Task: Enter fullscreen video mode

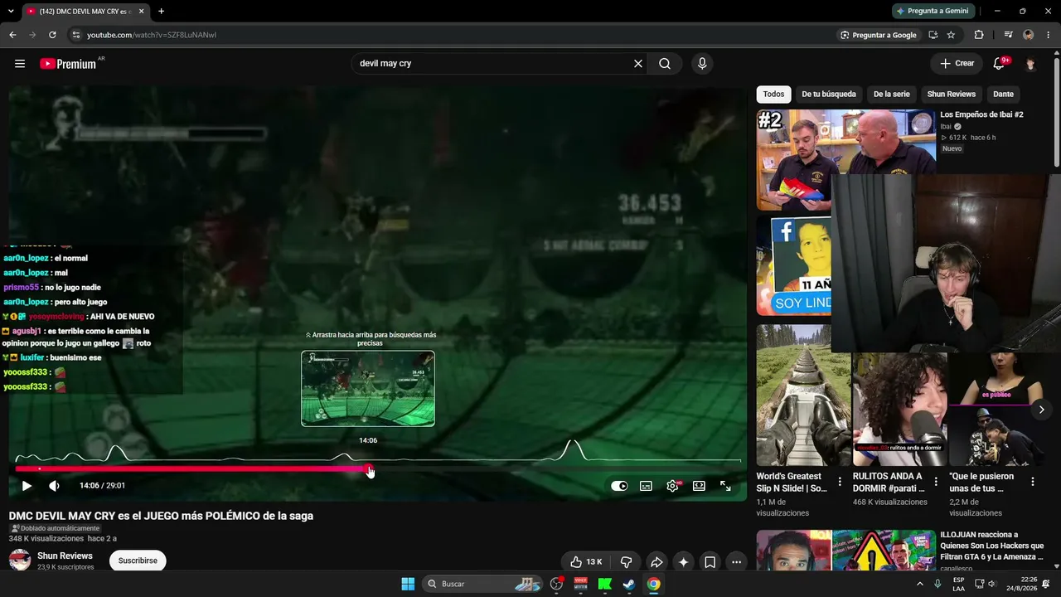Action: [725, 486]
